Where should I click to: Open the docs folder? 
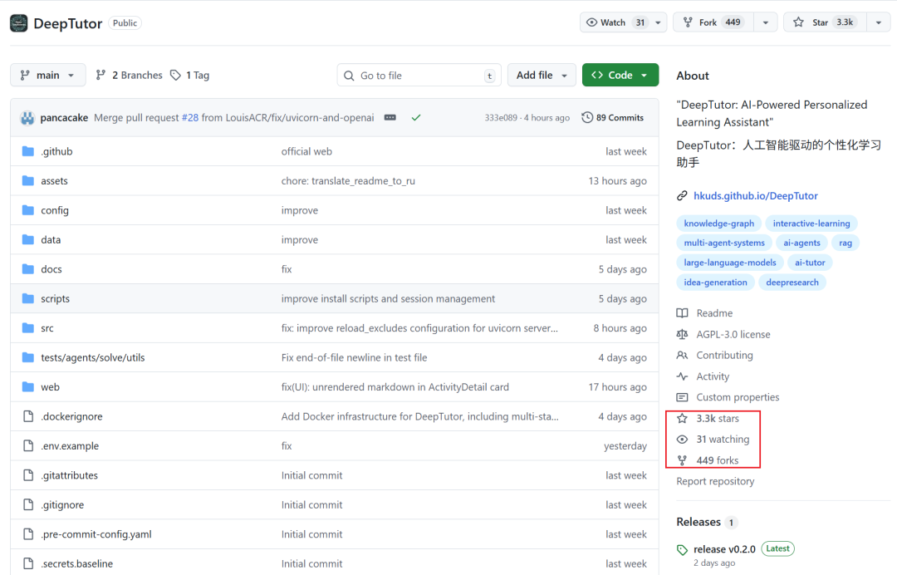tap(51, 269)
